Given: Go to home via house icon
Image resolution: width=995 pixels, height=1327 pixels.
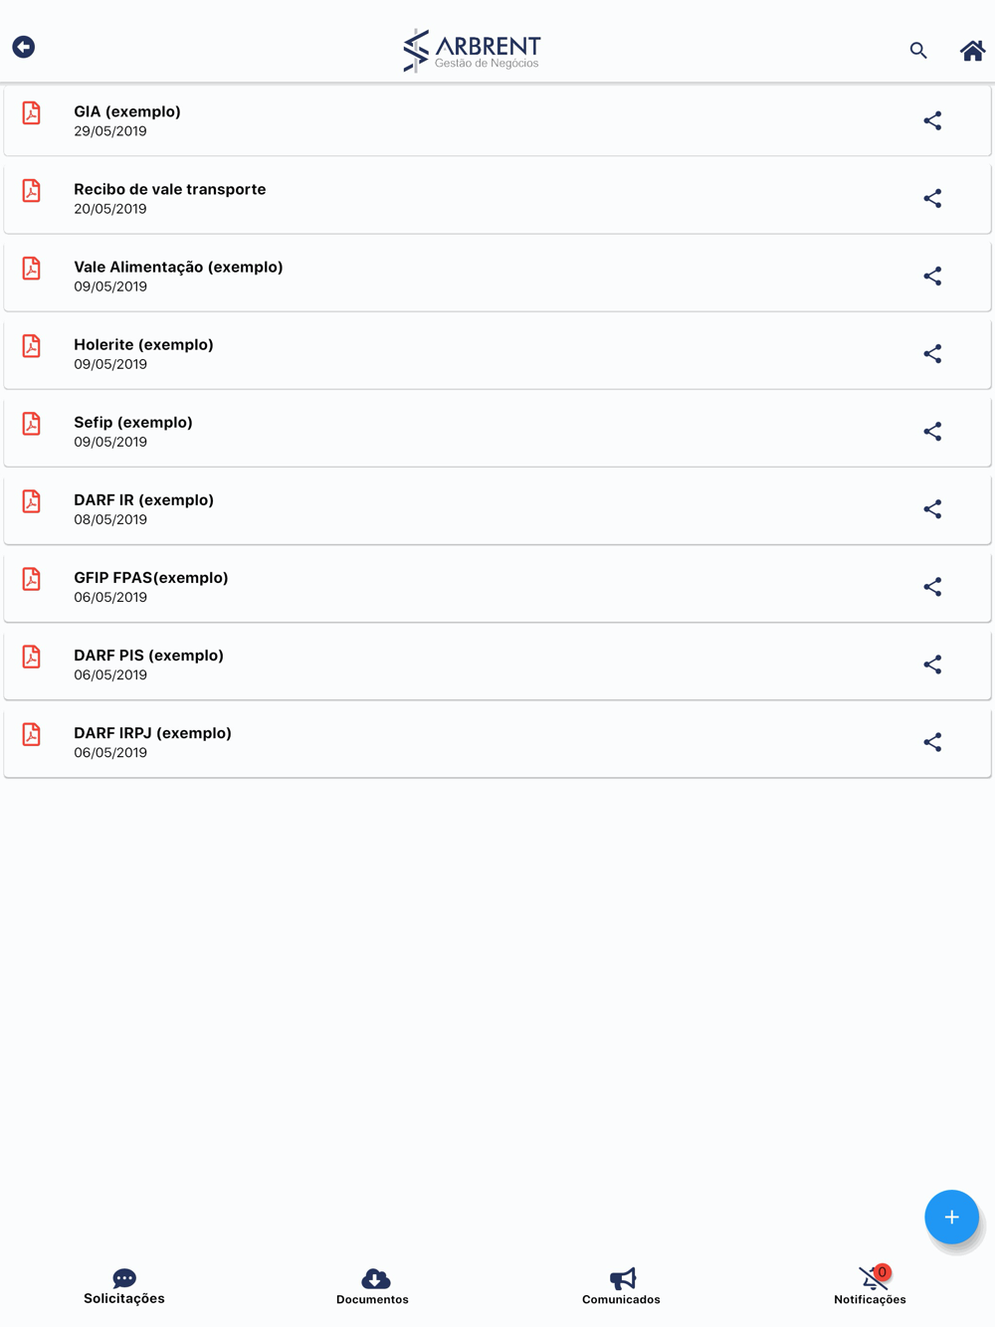Looking at the screenshot, I should point(972,51).
